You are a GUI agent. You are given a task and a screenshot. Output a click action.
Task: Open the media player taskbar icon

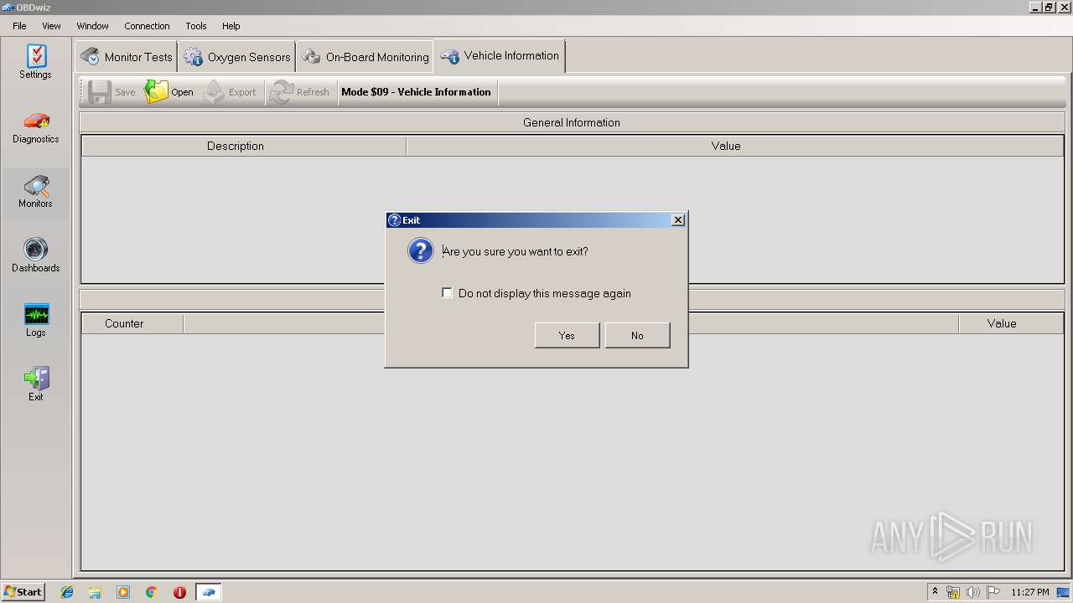pyautogui.click(x=123, y=592)
